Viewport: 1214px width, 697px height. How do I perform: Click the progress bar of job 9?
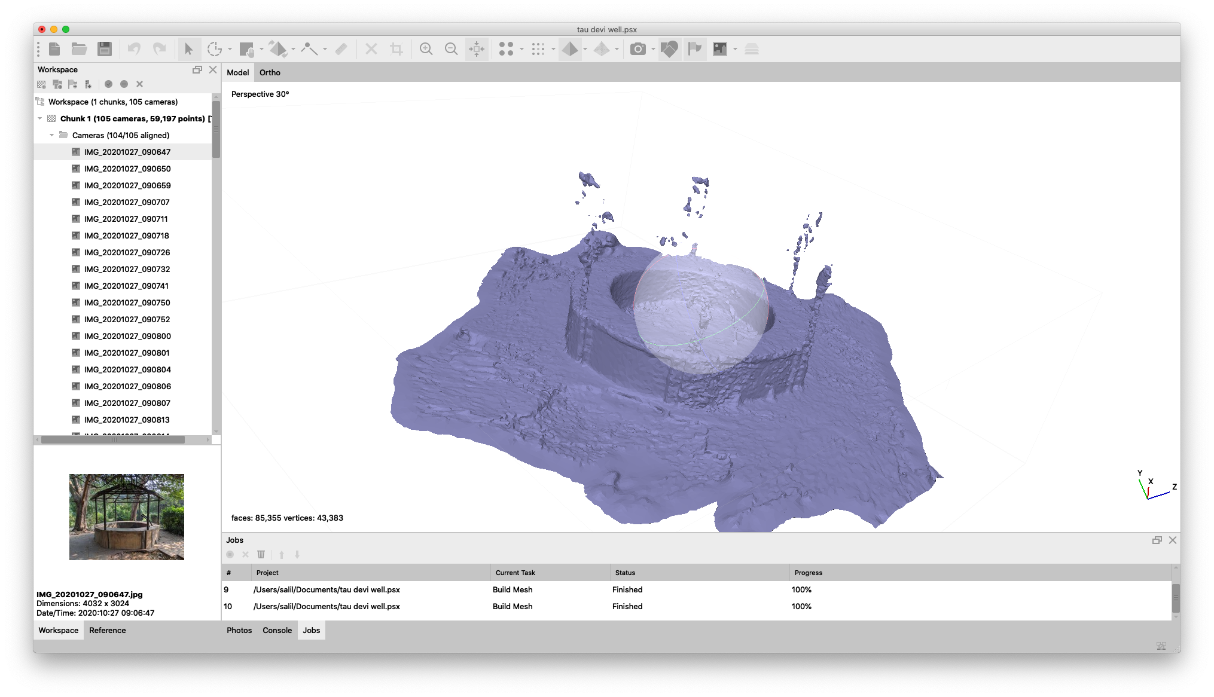pyautogui.click(x=802, y=589)
